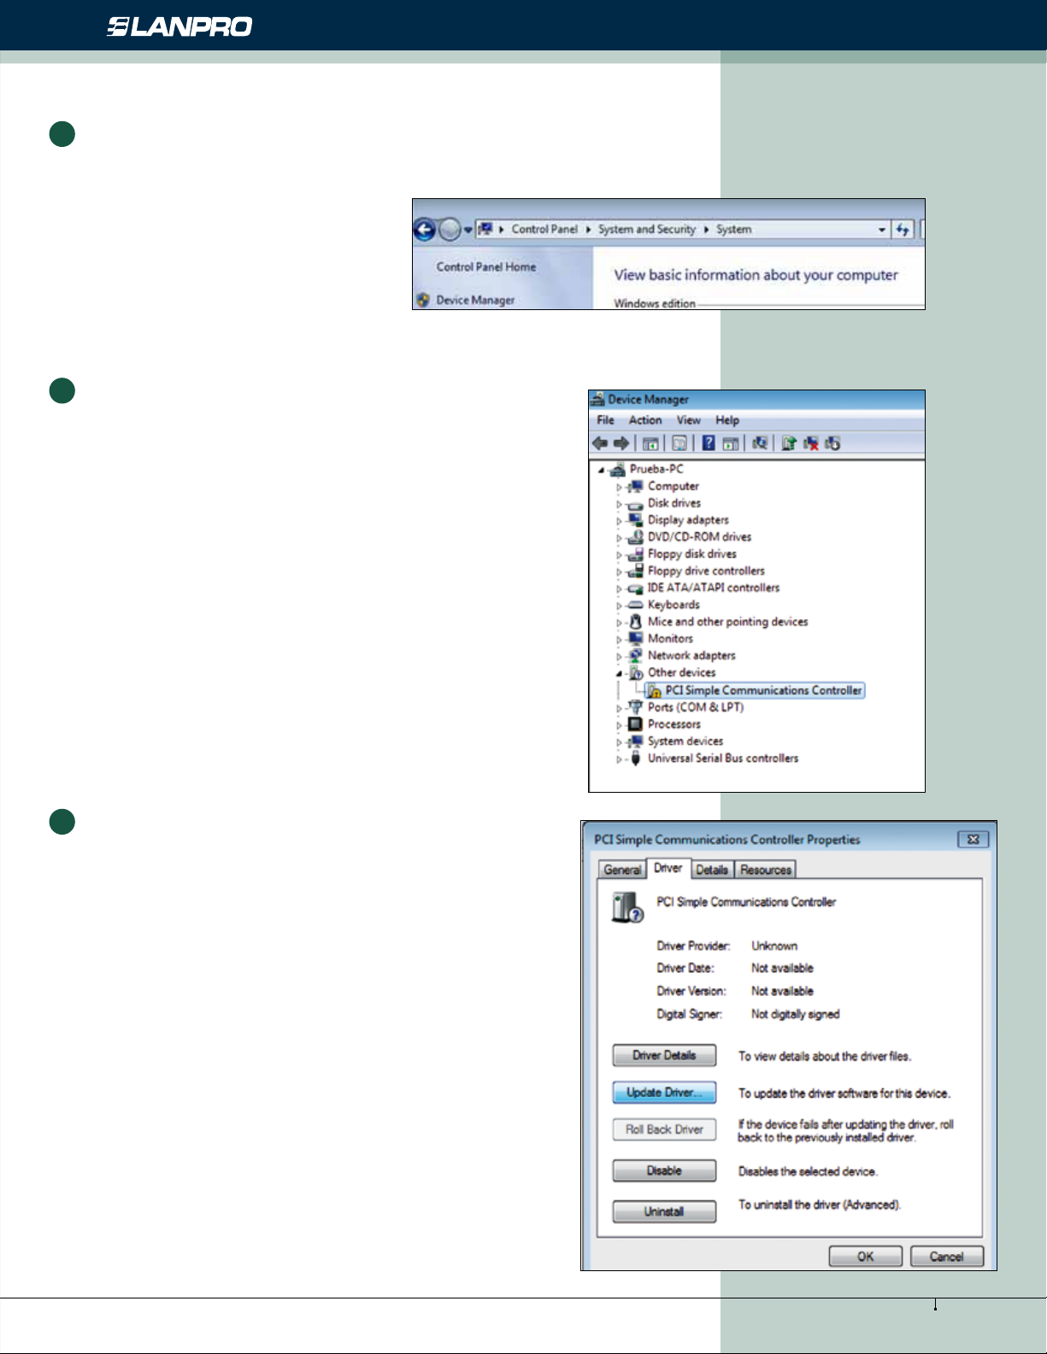1047x1354 pixels.
Task: Click the Uninstall device red X toolbar icon
Action: [810, 443]
